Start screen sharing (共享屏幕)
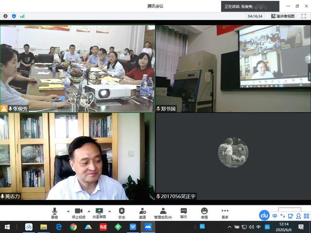Viewport: 311px width, 233px height. coord(99,213)
